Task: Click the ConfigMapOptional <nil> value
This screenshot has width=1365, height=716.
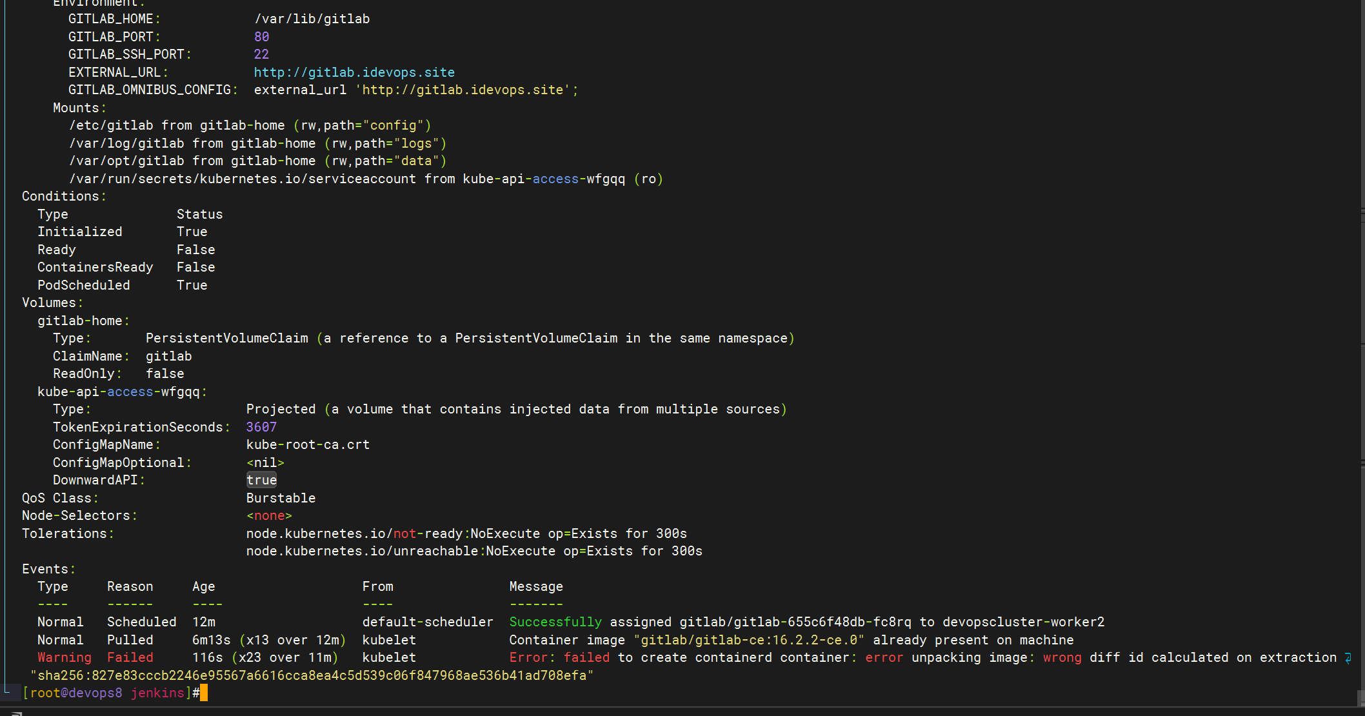Action: click(265, 462)
